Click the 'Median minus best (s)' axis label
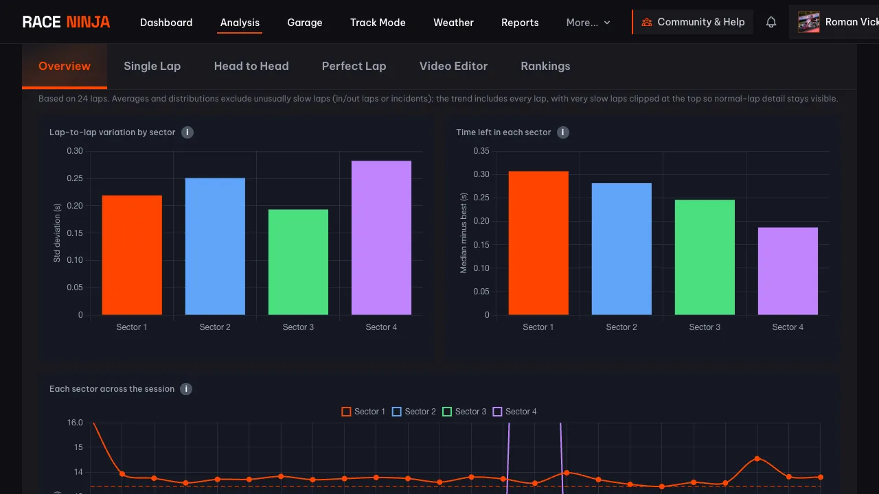Viewport: 879px width, 494px height. pos(464,233)
